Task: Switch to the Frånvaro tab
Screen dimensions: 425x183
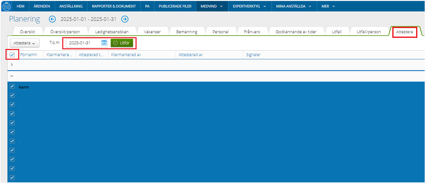Action: [252, 31]
